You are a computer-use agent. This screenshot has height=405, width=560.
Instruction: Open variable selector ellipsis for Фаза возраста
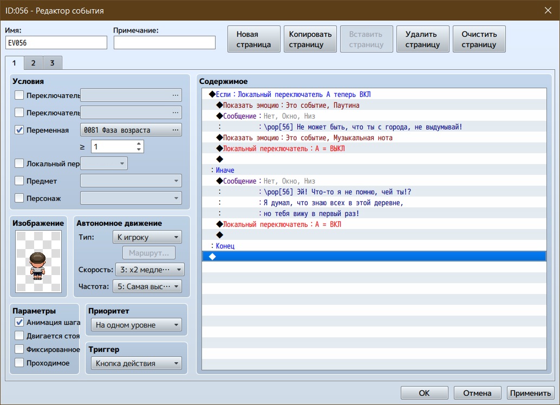coord(175,130)
